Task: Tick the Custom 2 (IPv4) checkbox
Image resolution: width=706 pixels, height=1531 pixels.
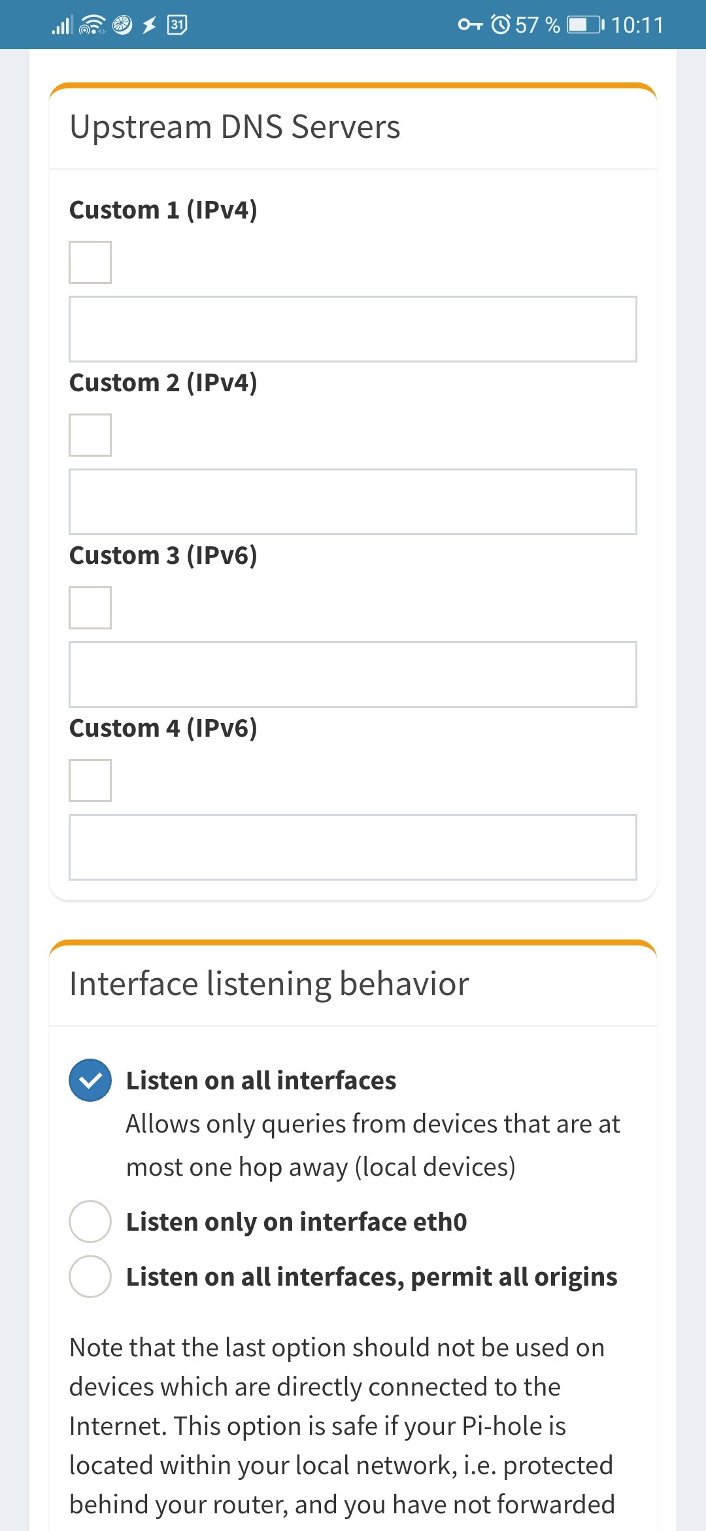Action: click(x=90, y=435)
